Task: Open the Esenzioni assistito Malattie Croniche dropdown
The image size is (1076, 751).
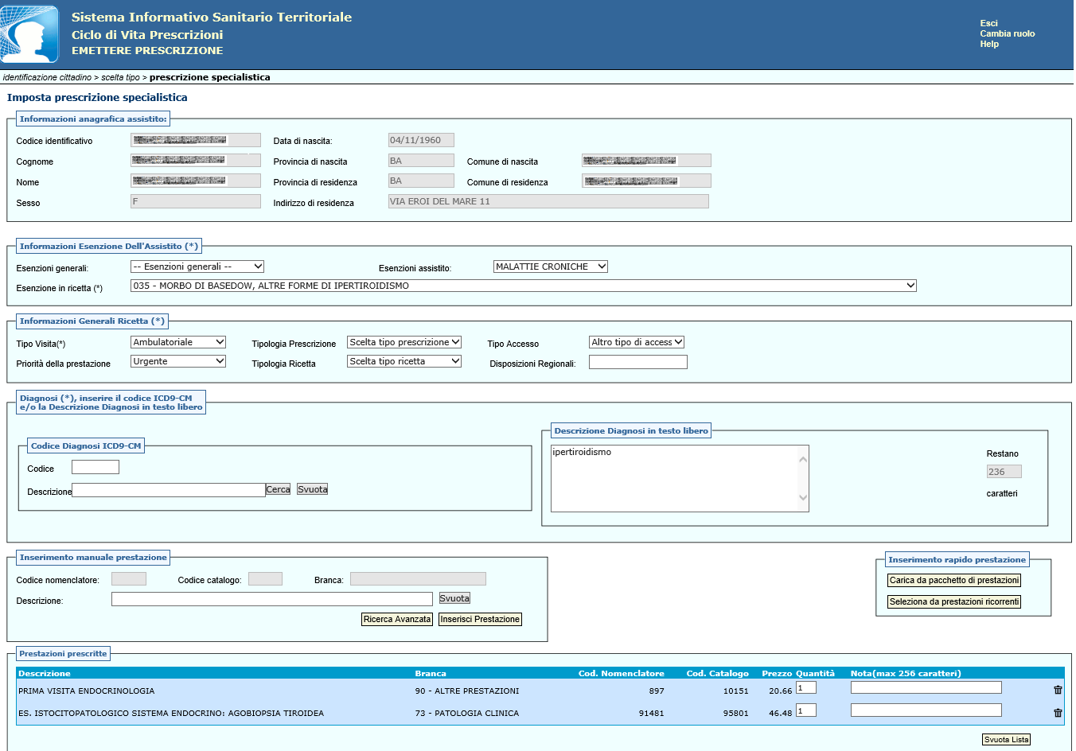Action: click(x=551, y=267)
